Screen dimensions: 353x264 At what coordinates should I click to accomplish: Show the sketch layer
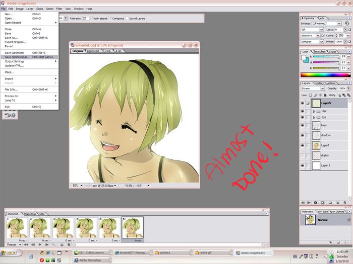pos(303,155)
